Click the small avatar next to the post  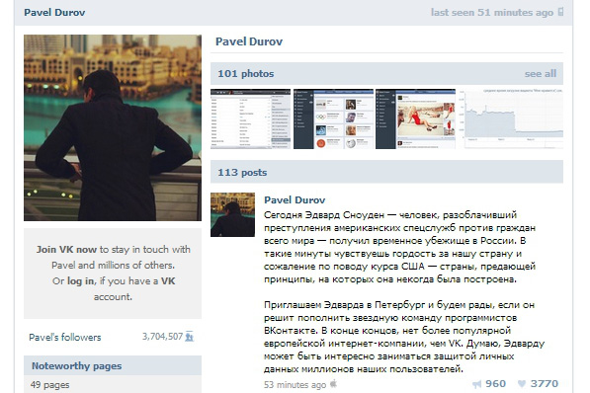point(232,214)
